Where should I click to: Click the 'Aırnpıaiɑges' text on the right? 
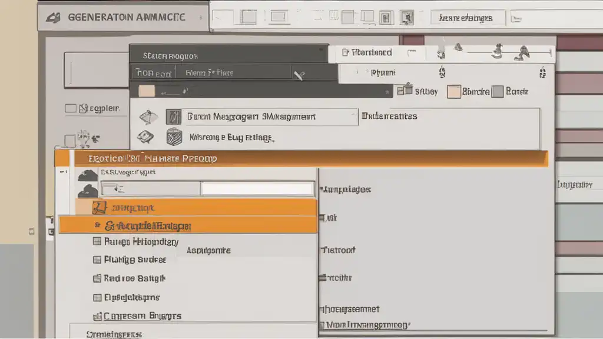tap(347, 190)
